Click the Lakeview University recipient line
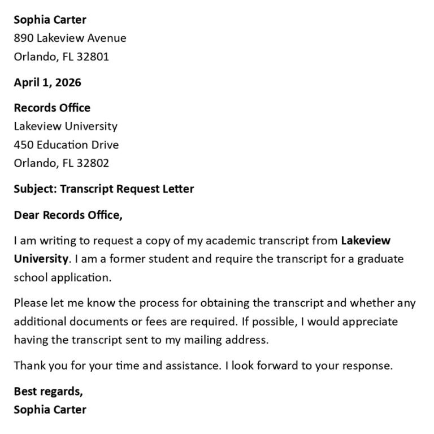This screenshot has width=434, height=434. point(66,127)
